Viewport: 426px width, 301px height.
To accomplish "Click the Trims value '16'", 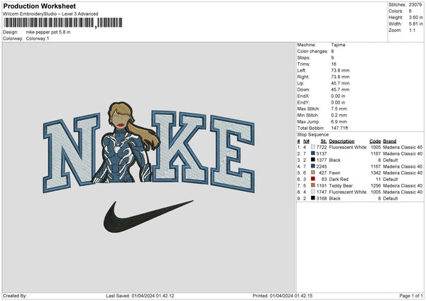I will [334, 64].
